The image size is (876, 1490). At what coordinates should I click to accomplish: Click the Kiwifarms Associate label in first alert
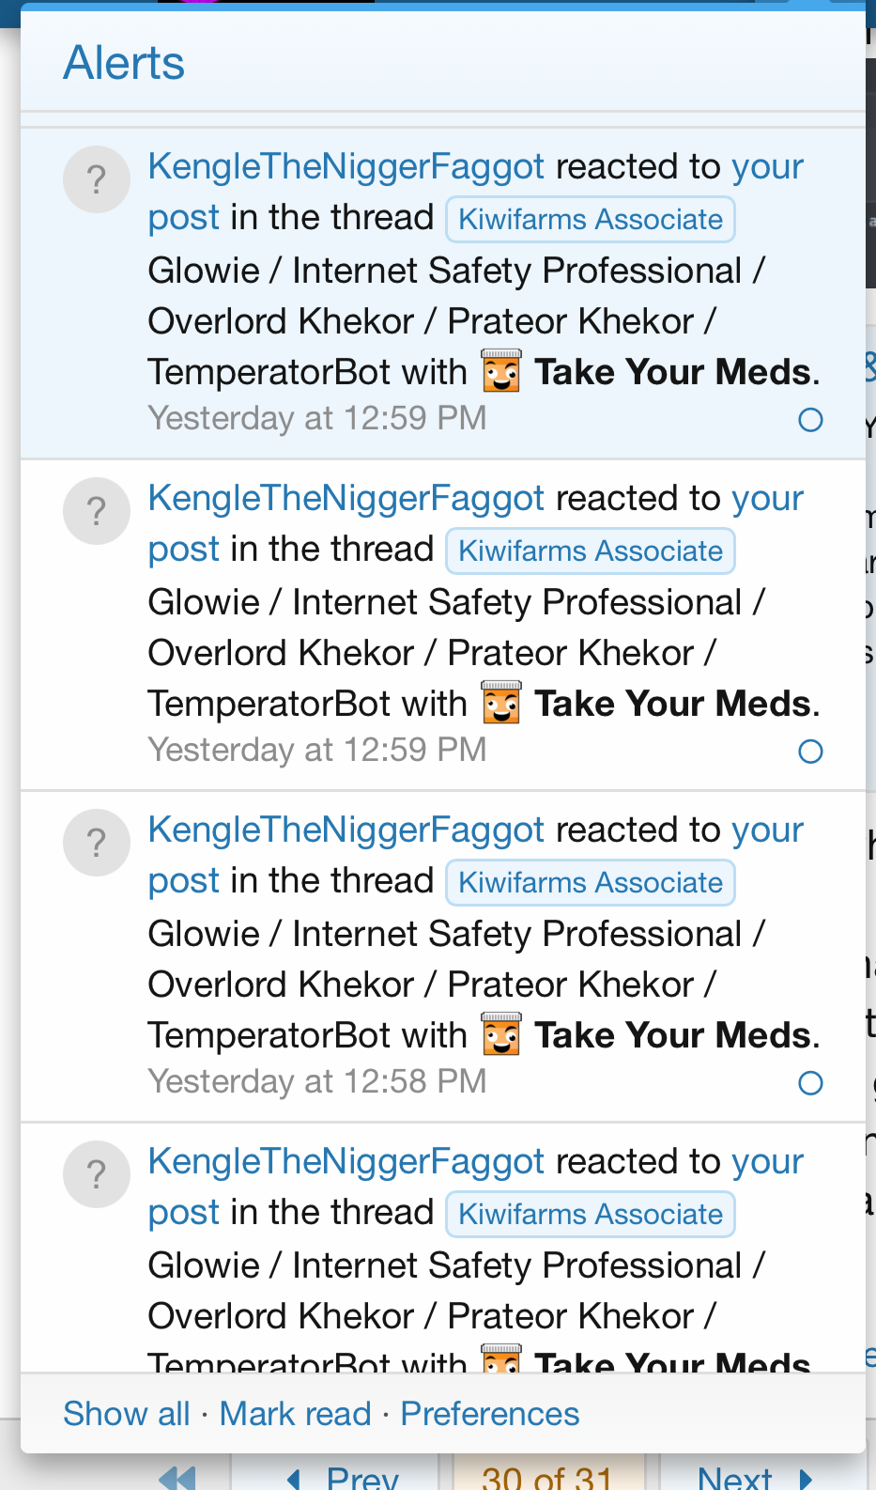[591, 220]
